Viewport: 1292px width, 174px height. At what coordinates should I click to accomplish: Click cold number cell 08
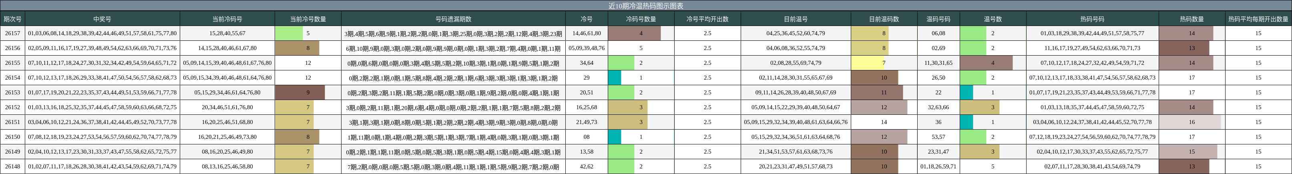(586, 137)
